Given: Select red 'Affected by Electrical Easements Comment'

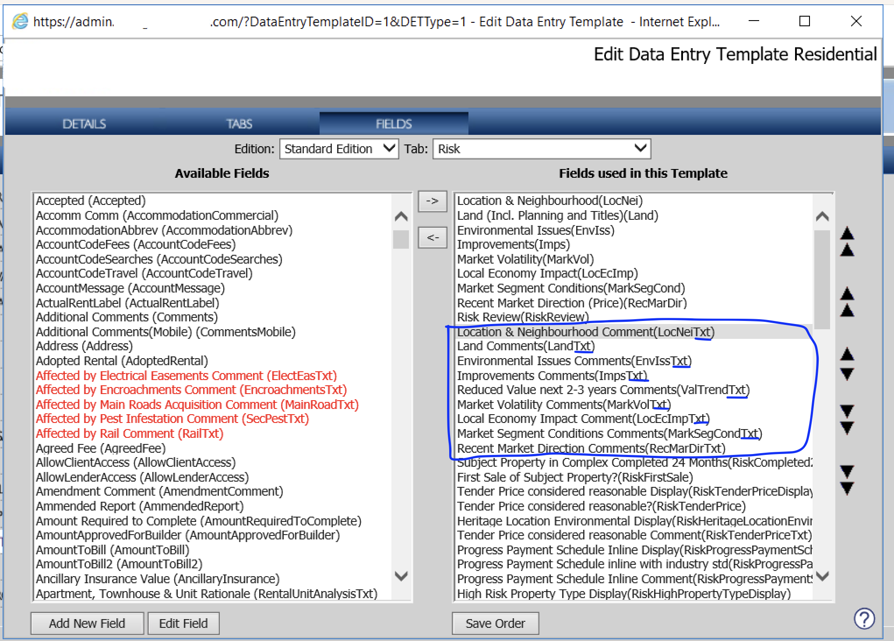Looking at the screenshot, I should [x=186, y=376].
